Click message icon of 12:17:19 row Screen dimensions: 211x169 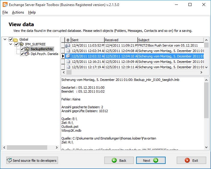tap(68, 67)
